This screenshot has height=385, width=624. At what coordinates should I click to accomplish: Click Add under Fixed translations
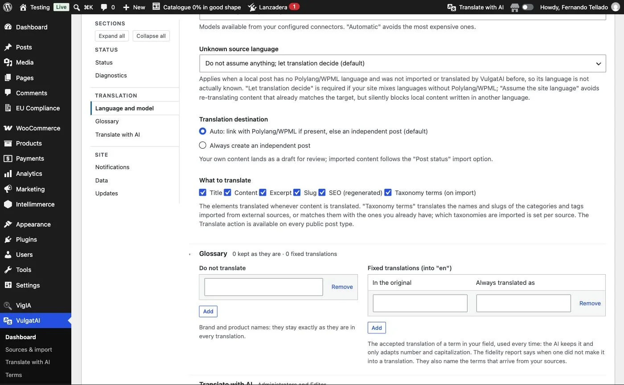[377, 328]
